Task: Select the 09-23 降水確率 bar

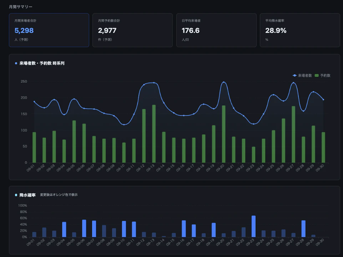Action: [253, 226]
